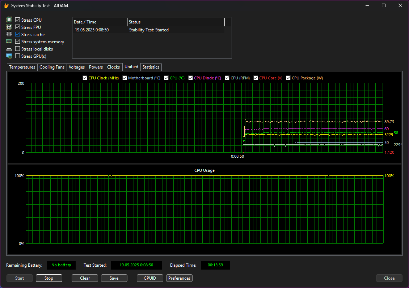
Task: Uncheck the CPU Core (V) series
Action: click(256, 78)
